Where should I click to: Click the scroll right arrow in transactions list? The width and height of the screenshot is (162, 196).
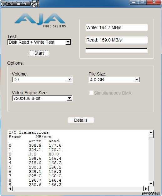pos(146,189)
